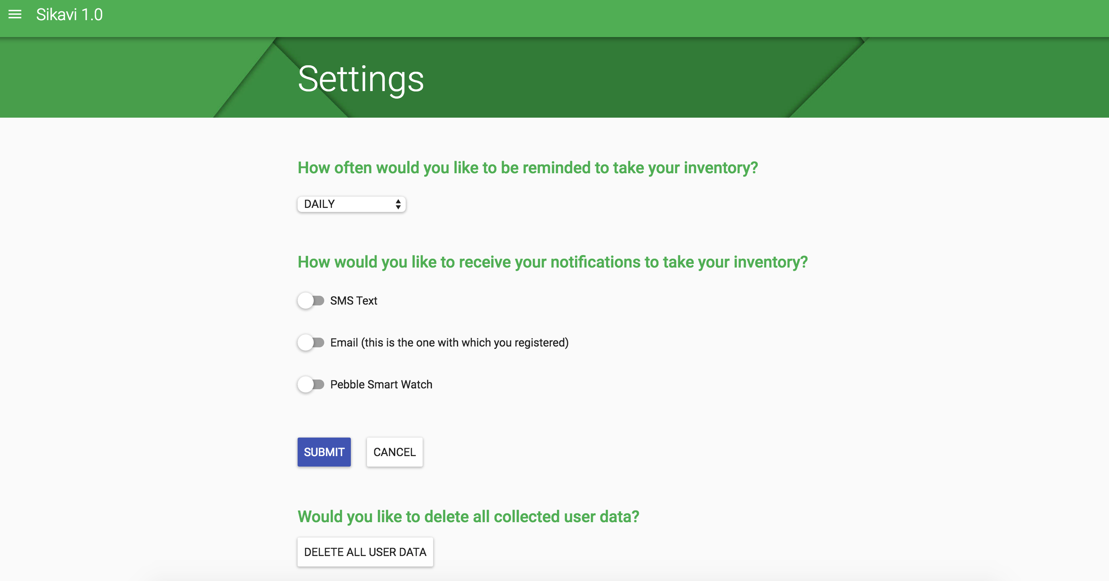Click Delete All User Data button
Image resolution: width=1109 pixels, height=581 pixels.
365,552
